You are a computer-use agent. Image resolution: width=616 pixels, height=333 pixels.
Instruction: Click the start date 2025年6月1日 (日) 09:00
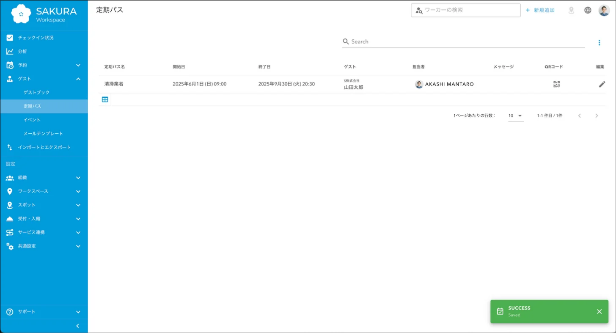pyautogui.click(x=200, y=84)
